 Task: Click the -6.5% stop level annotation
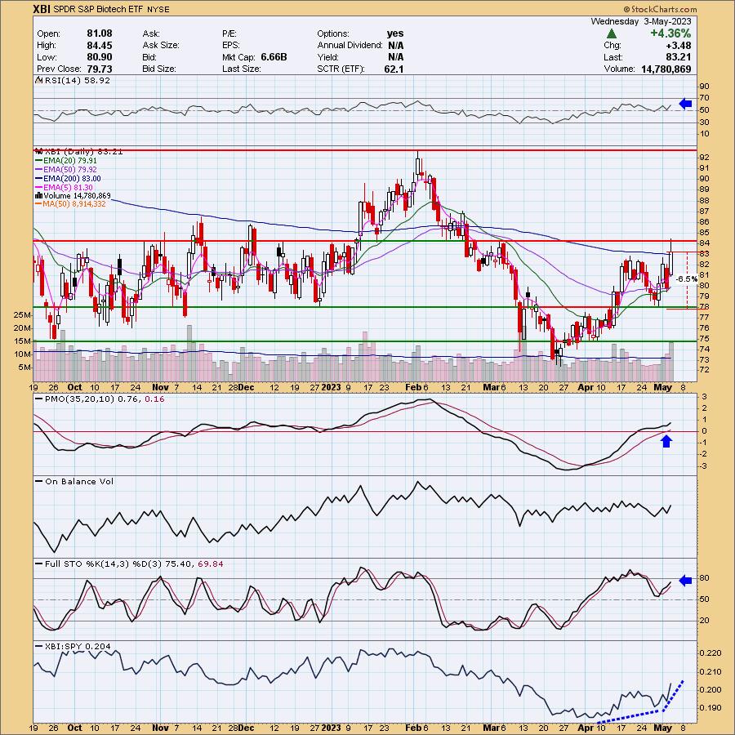click(x=687, y=279)
